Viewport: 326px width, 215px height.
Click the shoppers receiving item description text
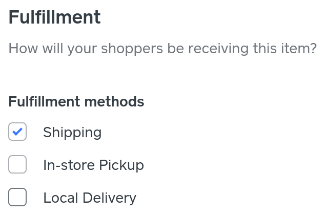pos(162,49)
